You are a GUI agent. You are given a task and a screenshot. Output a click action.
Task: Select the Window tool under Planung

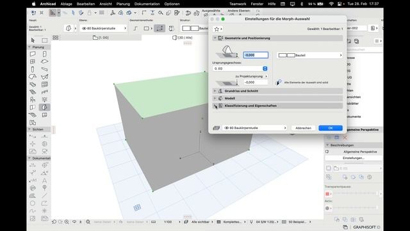[x=33, y=62]
